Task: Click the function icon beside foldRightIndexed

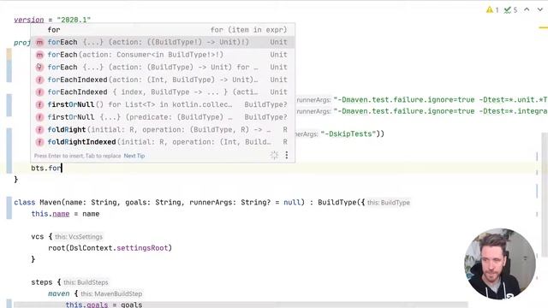Action: tap(40, 142)
